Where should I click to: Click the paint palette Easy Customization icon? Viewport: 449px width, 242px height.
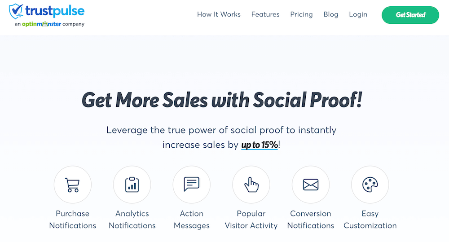coord(370,185)
